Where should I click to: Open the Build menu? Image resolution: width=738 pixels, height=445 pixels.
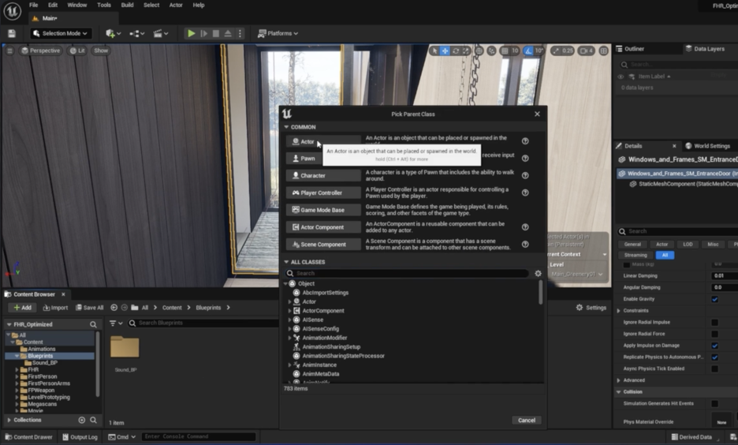[127, 6]
